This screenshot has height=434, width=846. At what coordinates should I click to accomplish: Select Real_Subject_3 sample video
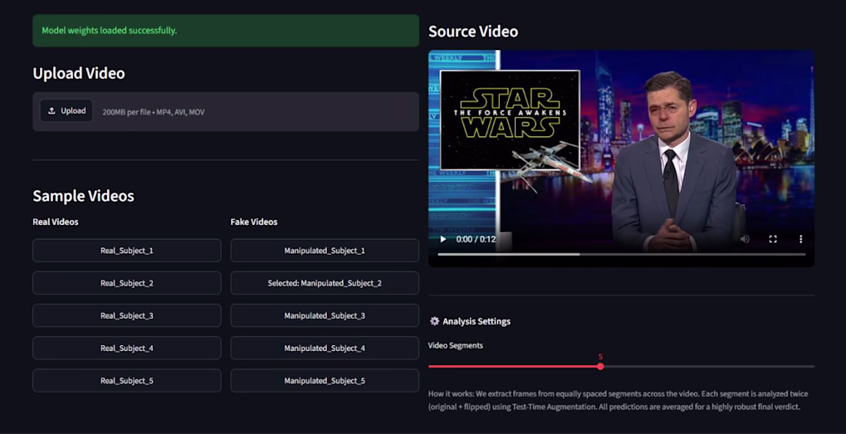(x=127, y=316)
